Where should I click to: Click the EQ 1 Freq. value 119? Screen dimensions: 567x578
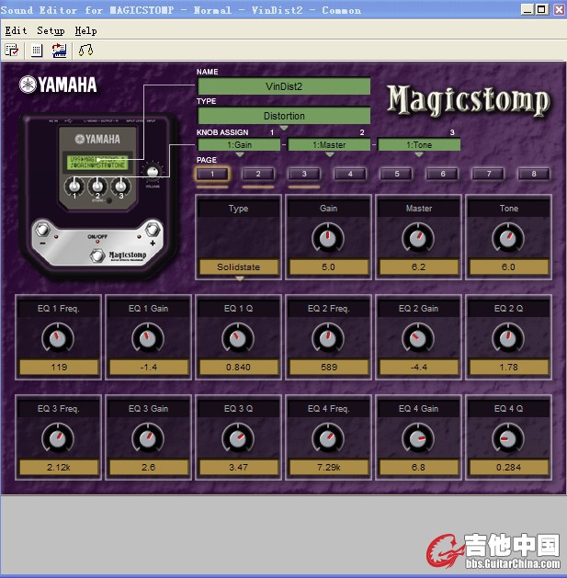click(x=59, y=368)
